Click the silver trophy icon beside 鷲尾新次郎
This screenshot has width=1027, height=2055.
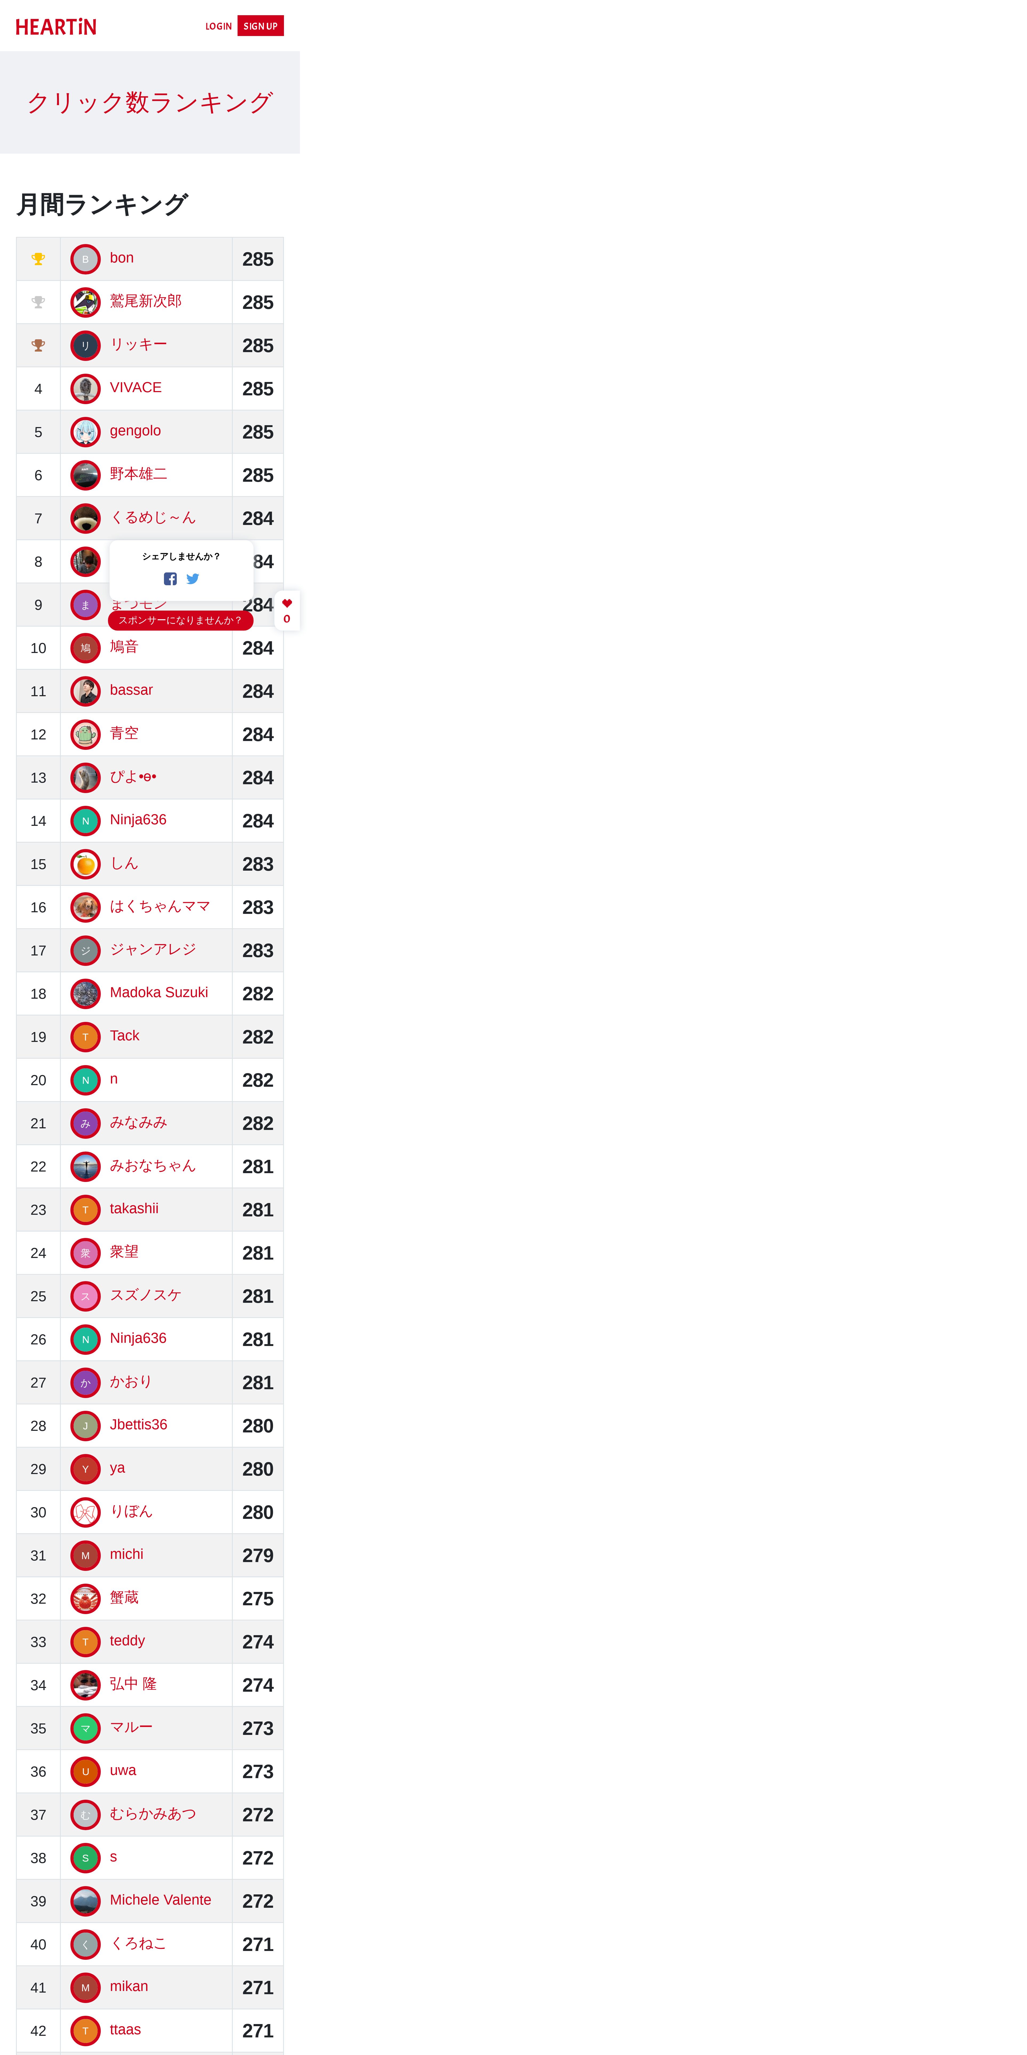point(38,301)
